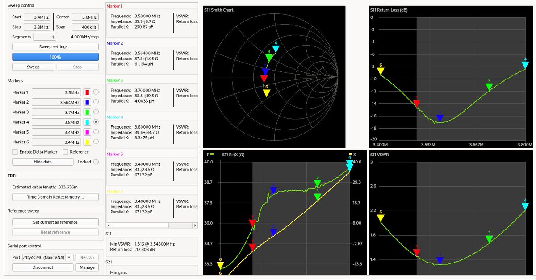This screenshot has width=536, height=280.
Task: Click the Marker 4 data heading
Action: 116,117
